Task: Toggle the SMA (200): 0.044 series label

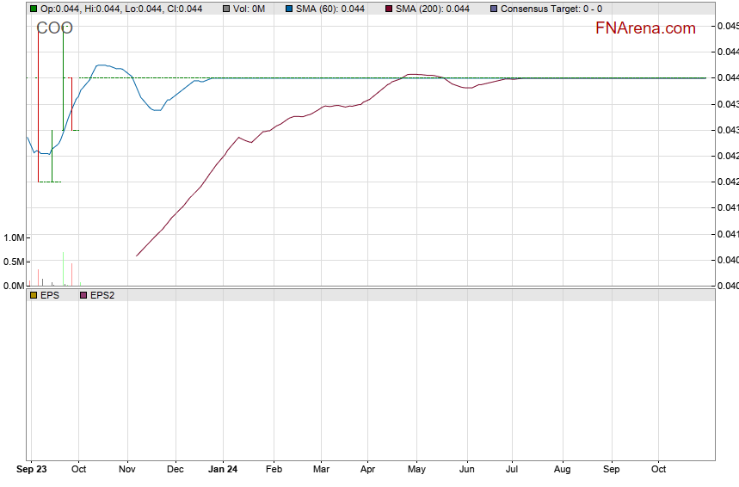Action: point(433,9)
